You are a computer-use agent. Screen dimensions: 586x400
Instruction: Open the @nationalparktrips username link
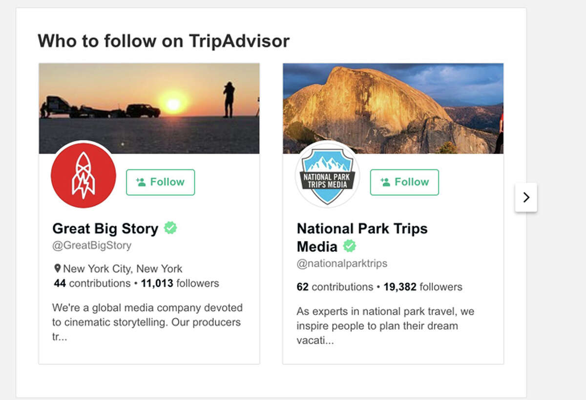(x=342, y=263)
